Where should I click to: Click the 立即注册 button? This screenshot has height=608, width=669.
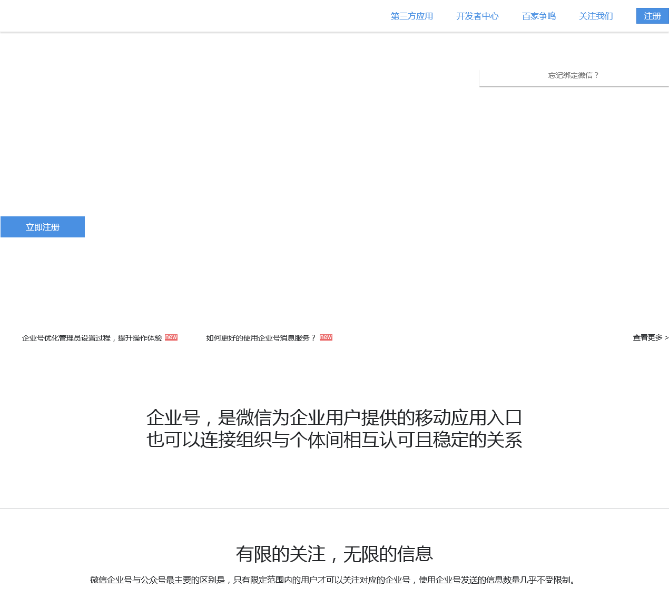click(43, 227)
